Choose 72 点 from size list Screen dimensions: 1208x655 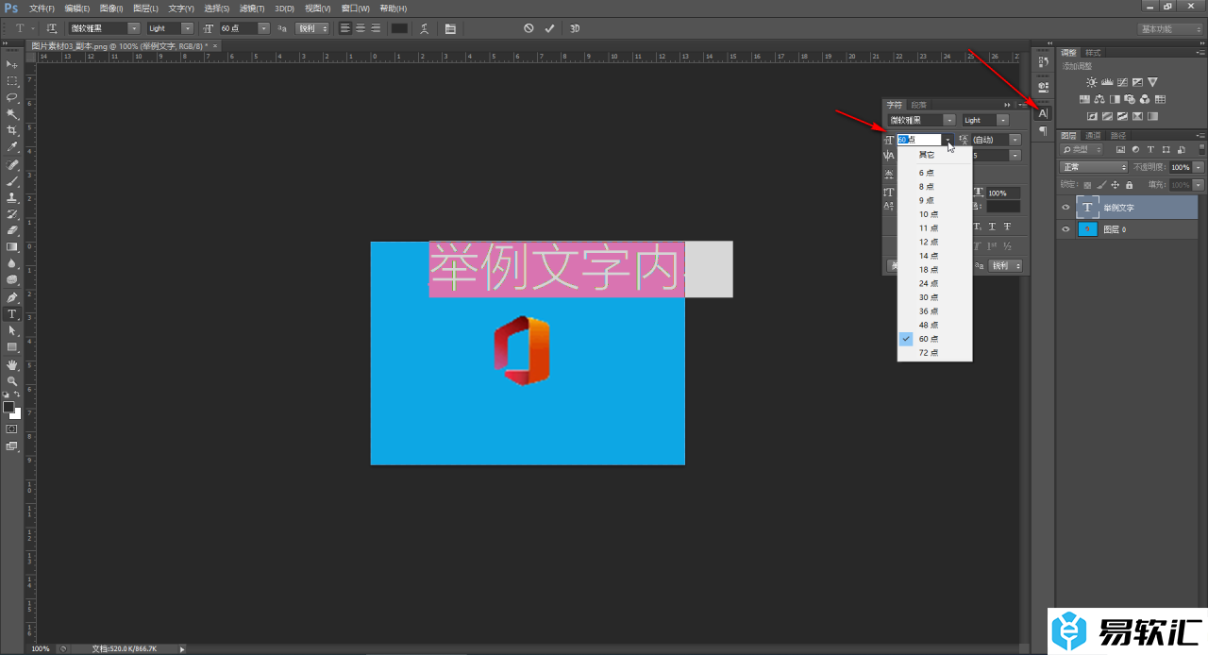[934, 352]
